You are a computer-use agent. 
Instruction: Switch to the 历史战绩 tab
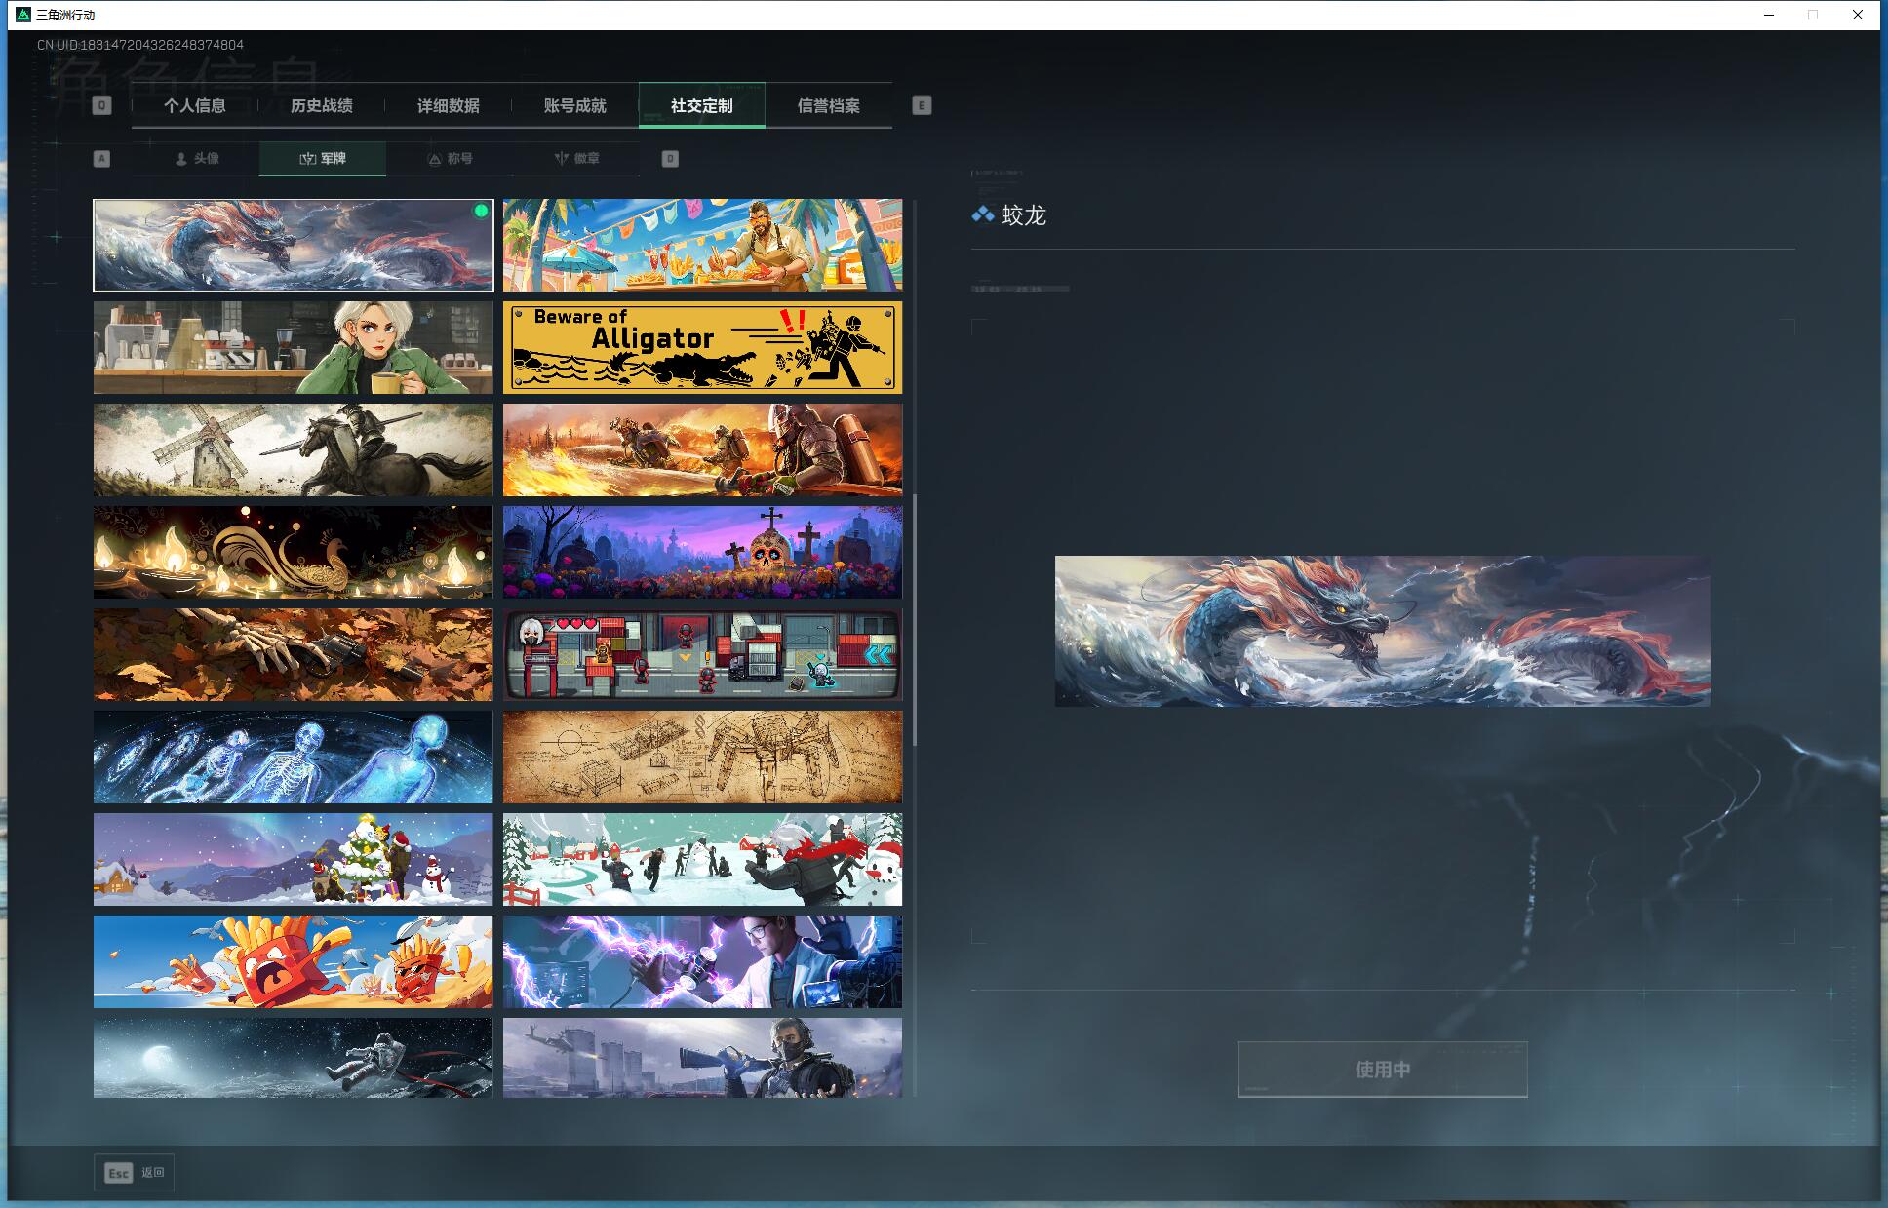tap(322, 105)
